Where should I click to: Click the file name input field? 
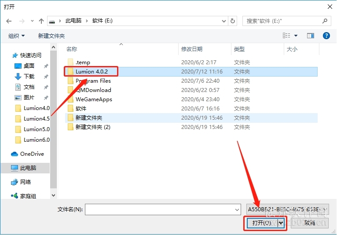point(163,209)
